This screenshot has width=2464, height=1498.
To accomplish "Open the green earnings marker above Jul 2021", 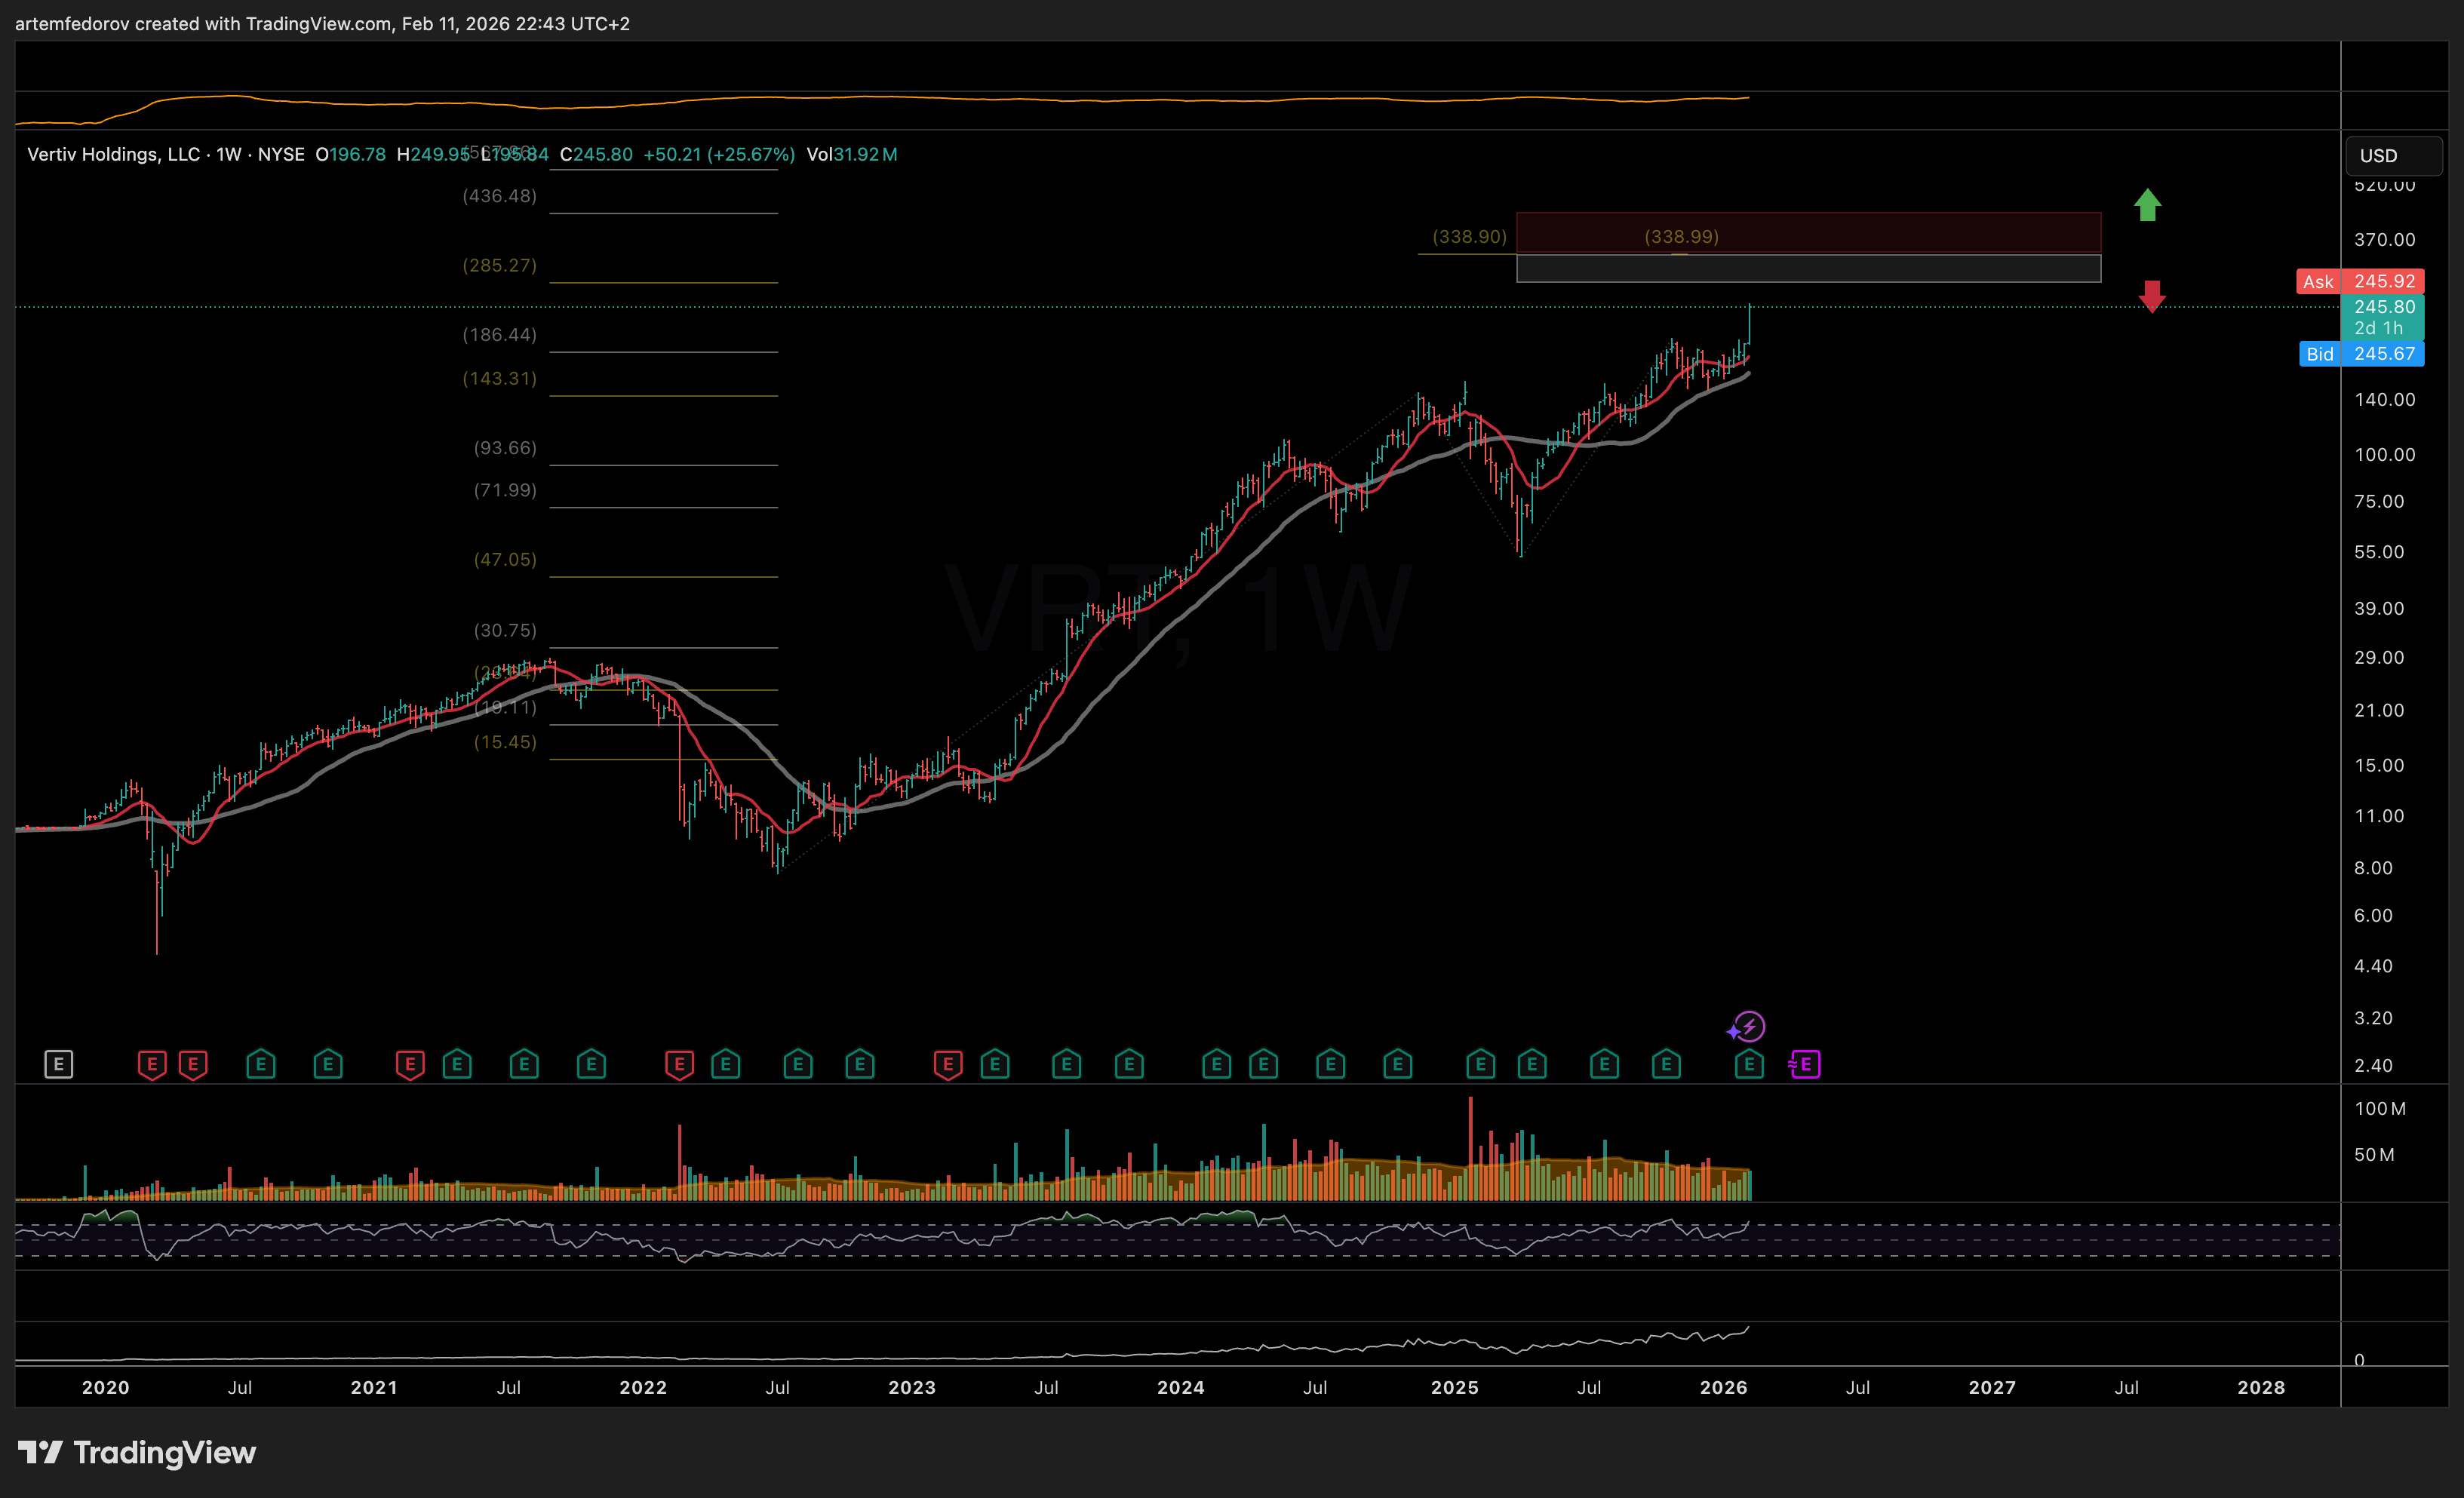I will 524,1064.
